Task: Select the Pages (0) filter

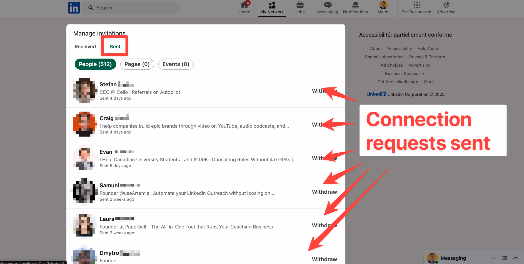Action: click(x=137, y=64)
